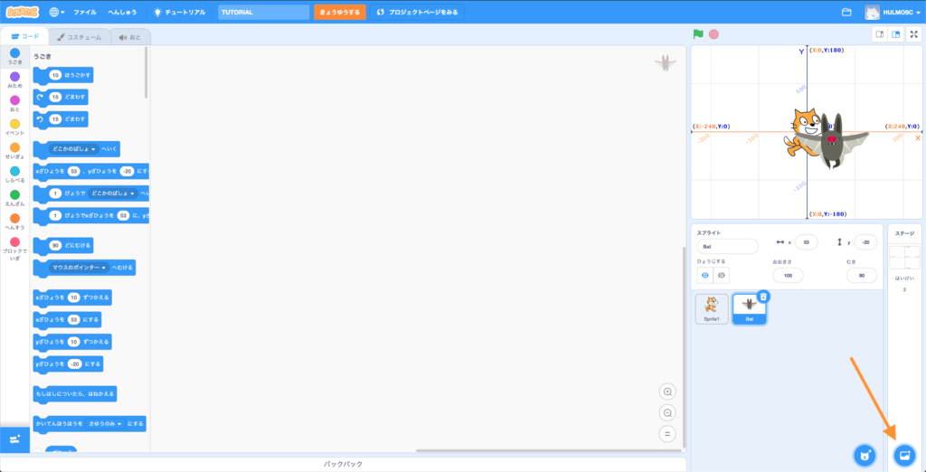Open the ファイル menu
Screen dimensions: 926x472
85,13
